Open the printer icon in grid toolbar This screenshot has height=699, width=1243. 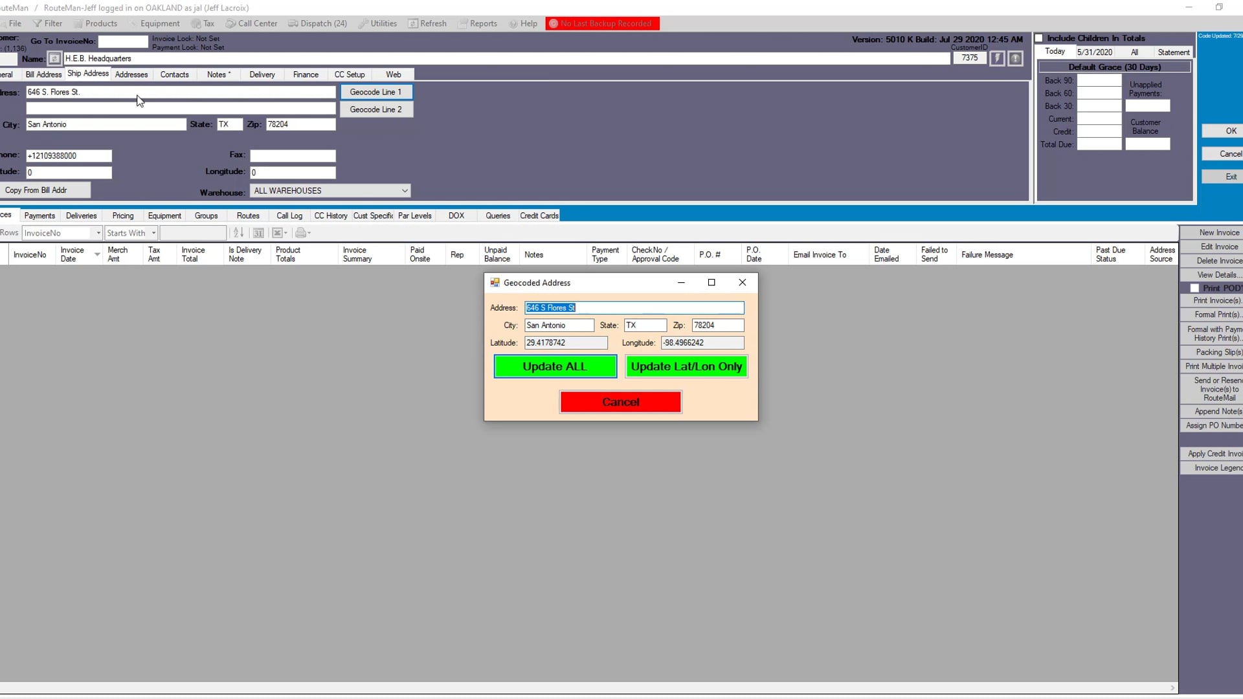tap(302, 233)
